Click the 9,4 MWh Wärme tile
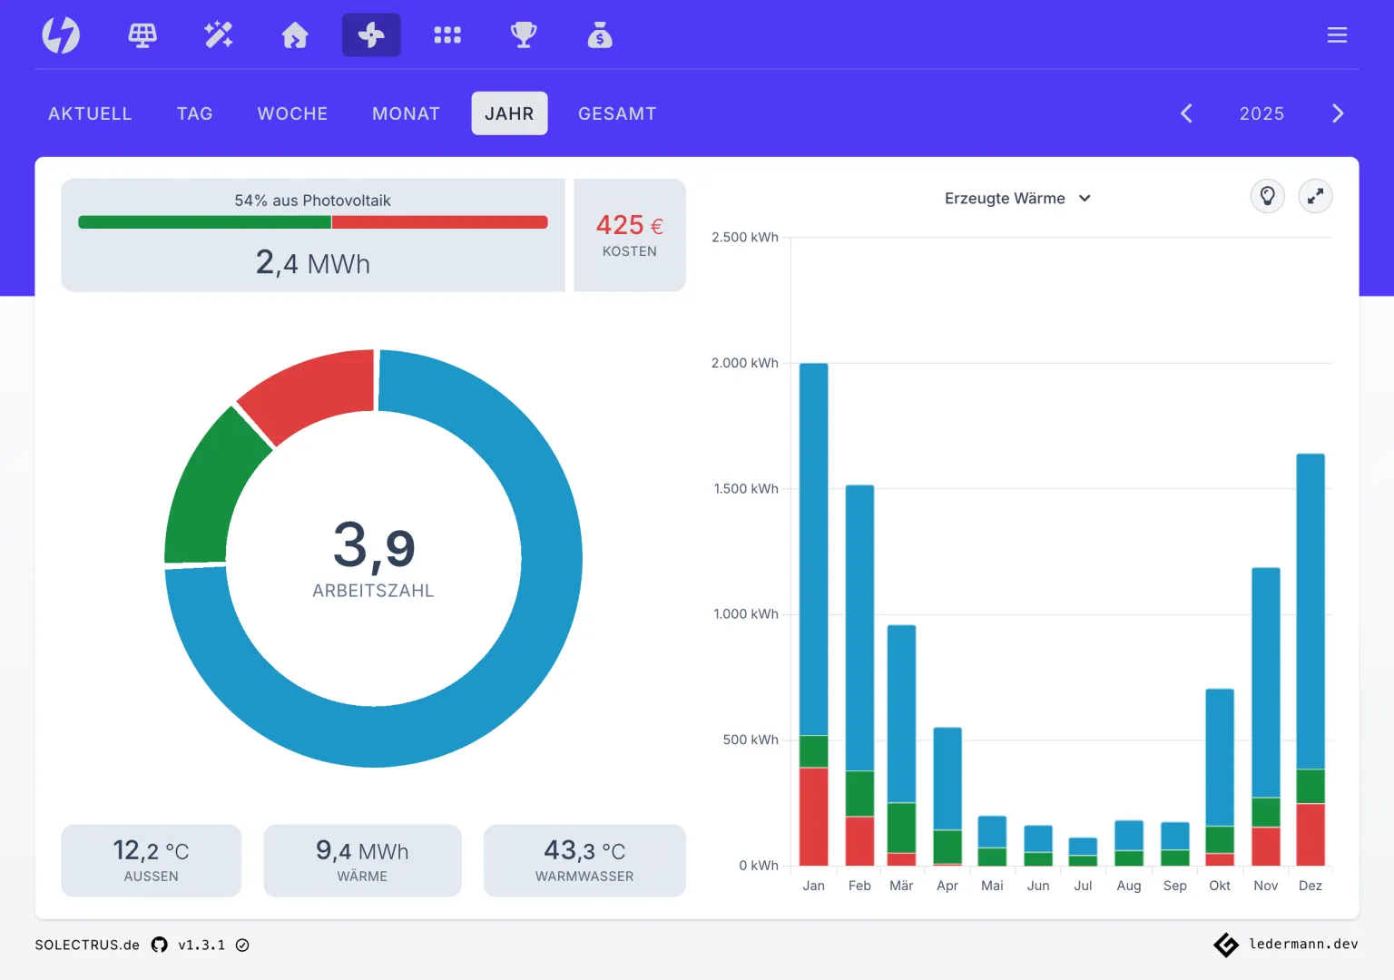This screenshot has height=980, width=1394. [x=362, y=860]
